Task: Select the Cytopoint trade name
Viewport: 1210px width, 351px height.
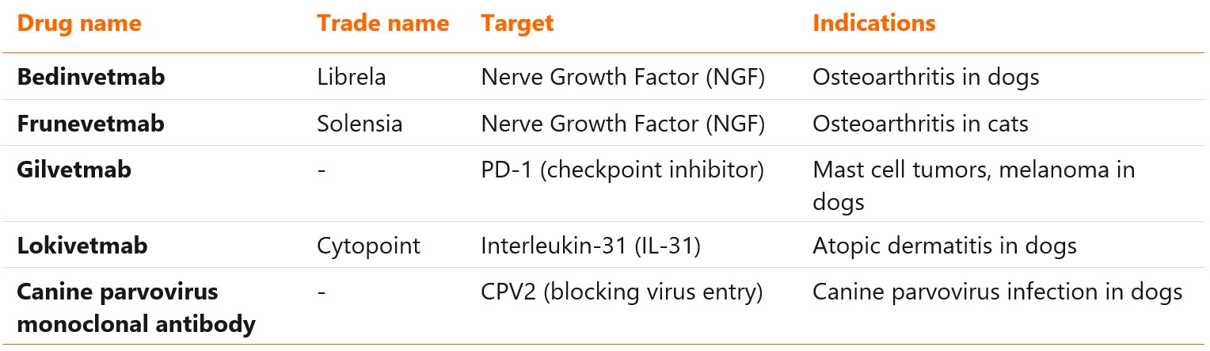Action: (x=368, y=246)
